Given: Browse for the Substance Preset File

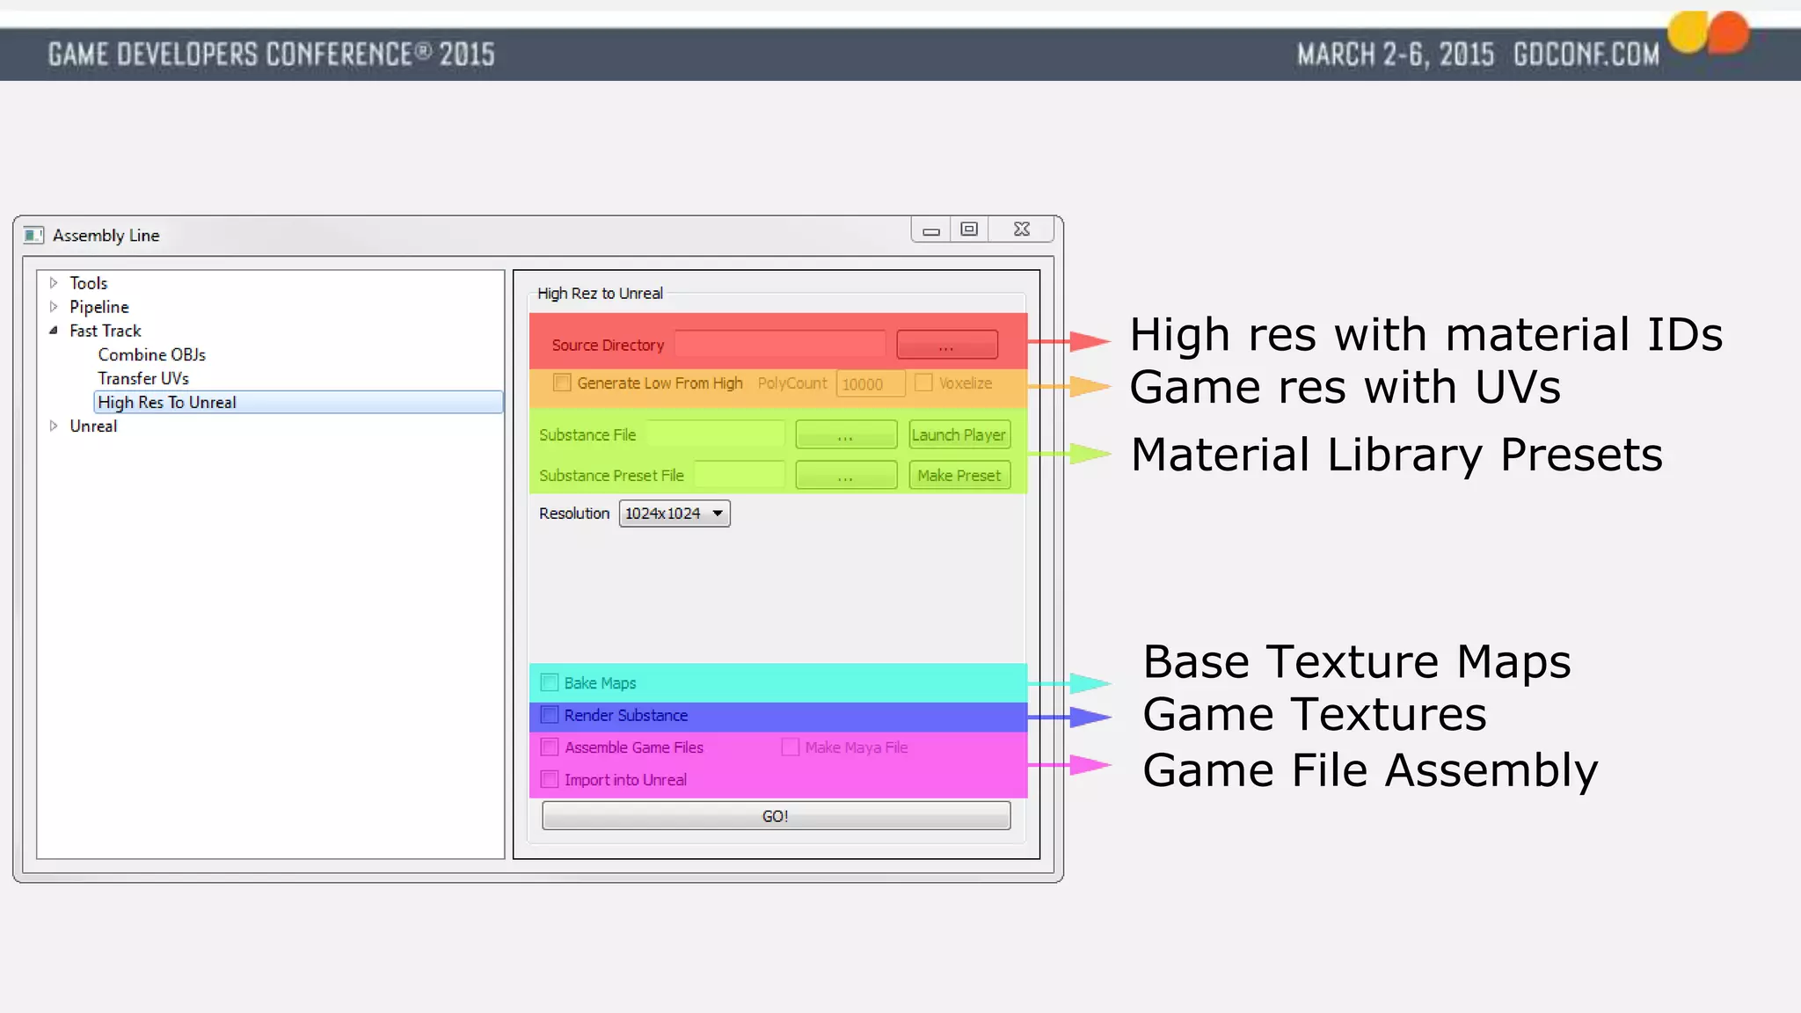Looking at the screenshot, I should [x=846, y=475].
